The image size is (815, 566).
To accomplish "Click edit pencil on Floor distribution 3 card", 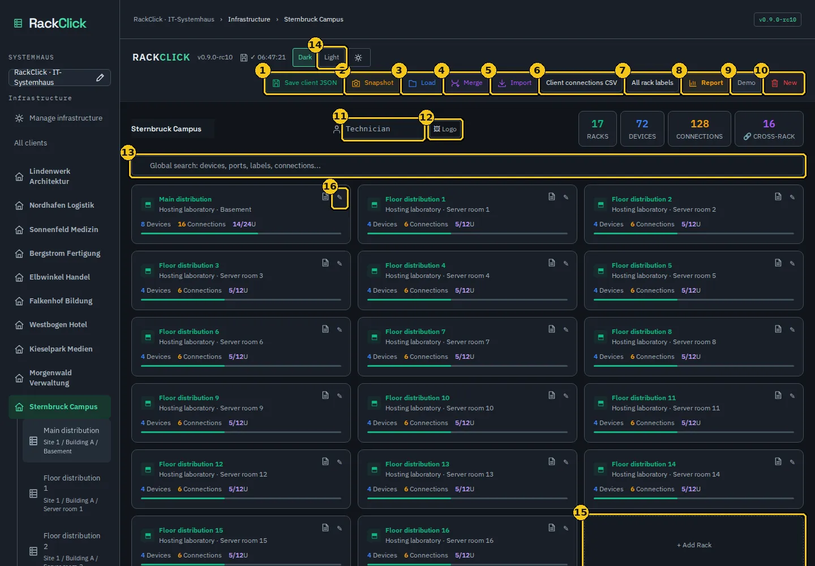I will click(340, 263).
